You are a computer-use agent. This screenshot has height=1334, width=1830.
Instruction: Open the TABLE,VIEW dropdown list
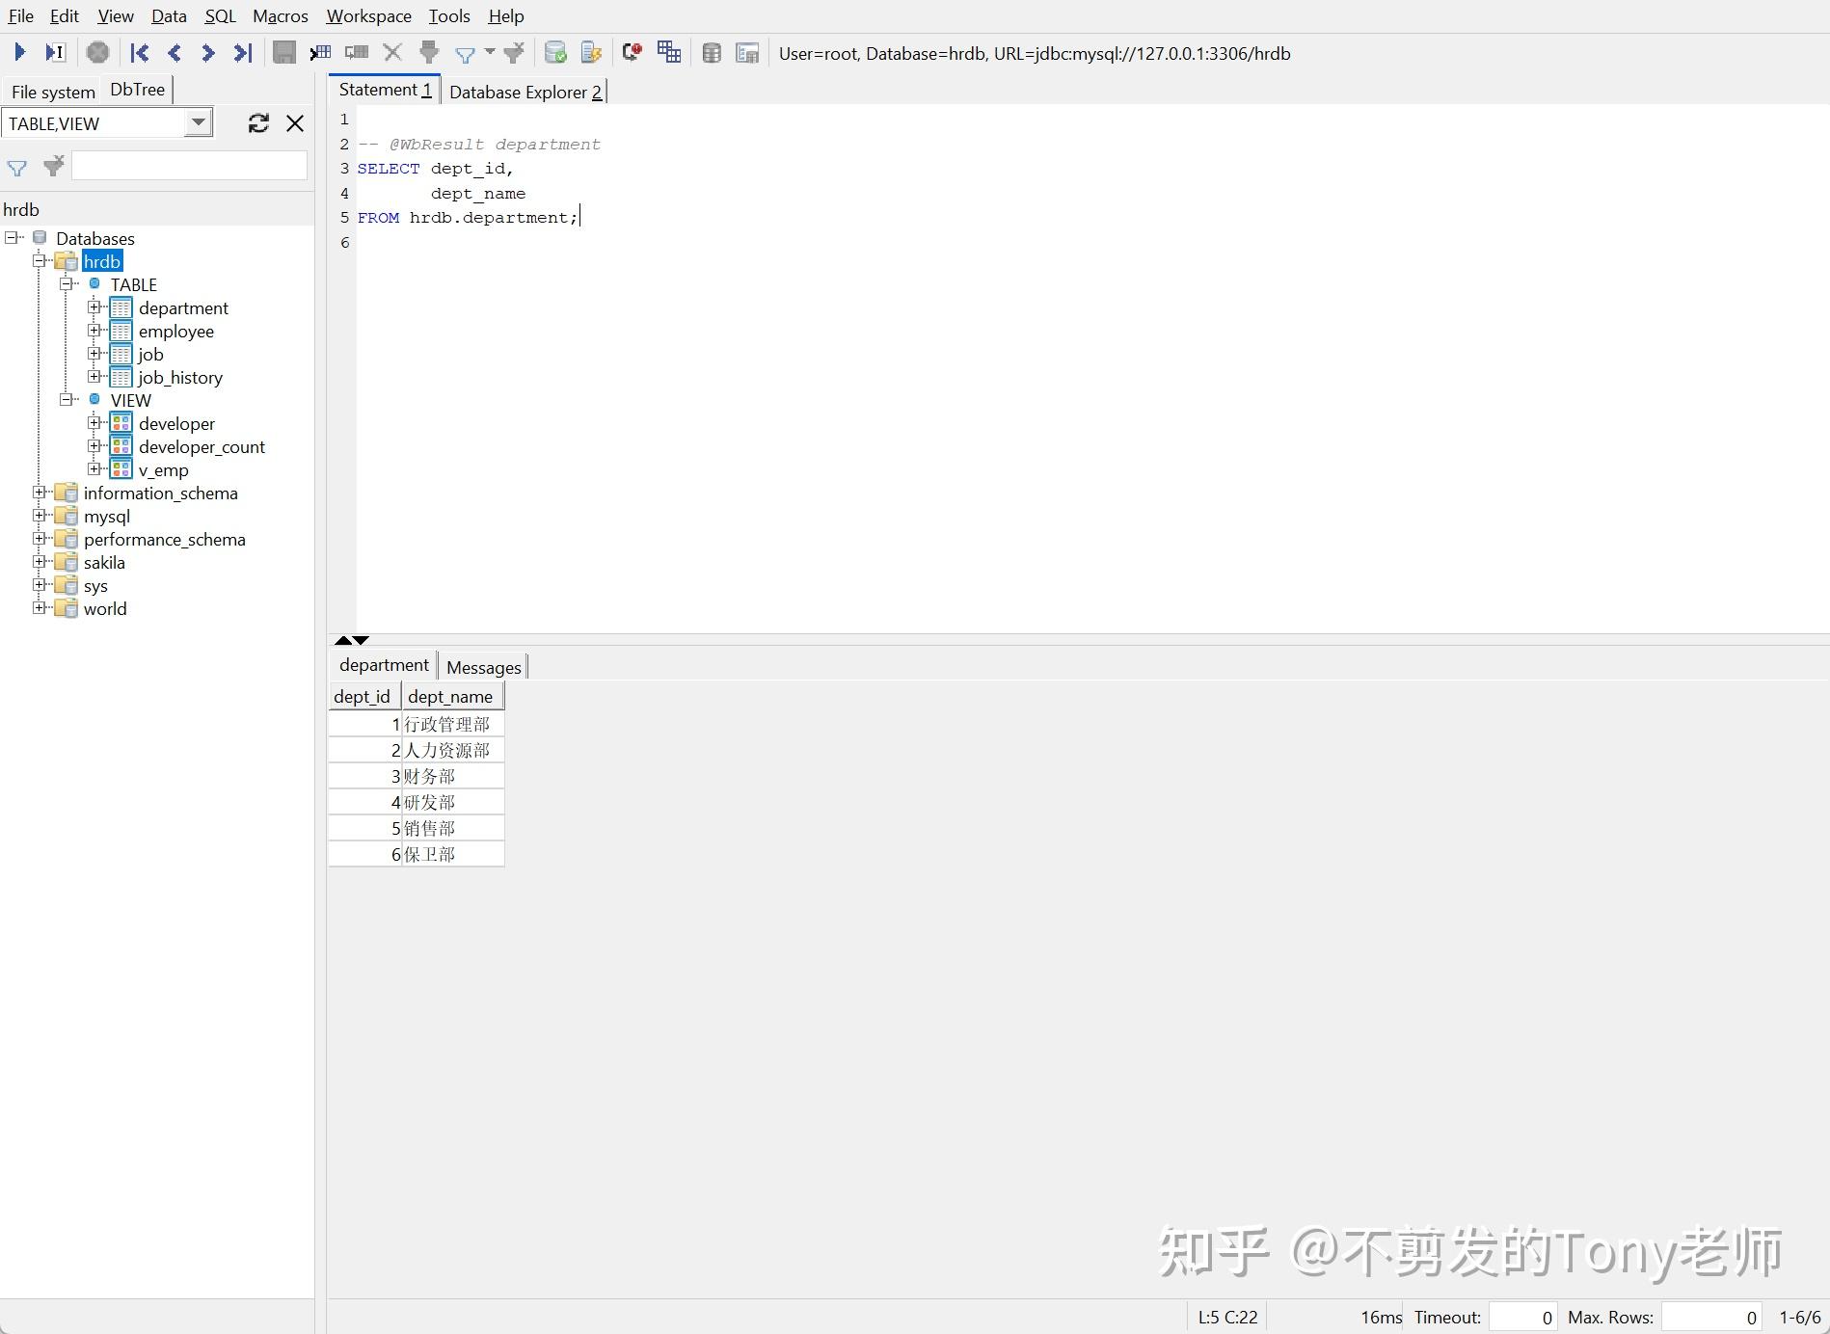pos(198,122)
